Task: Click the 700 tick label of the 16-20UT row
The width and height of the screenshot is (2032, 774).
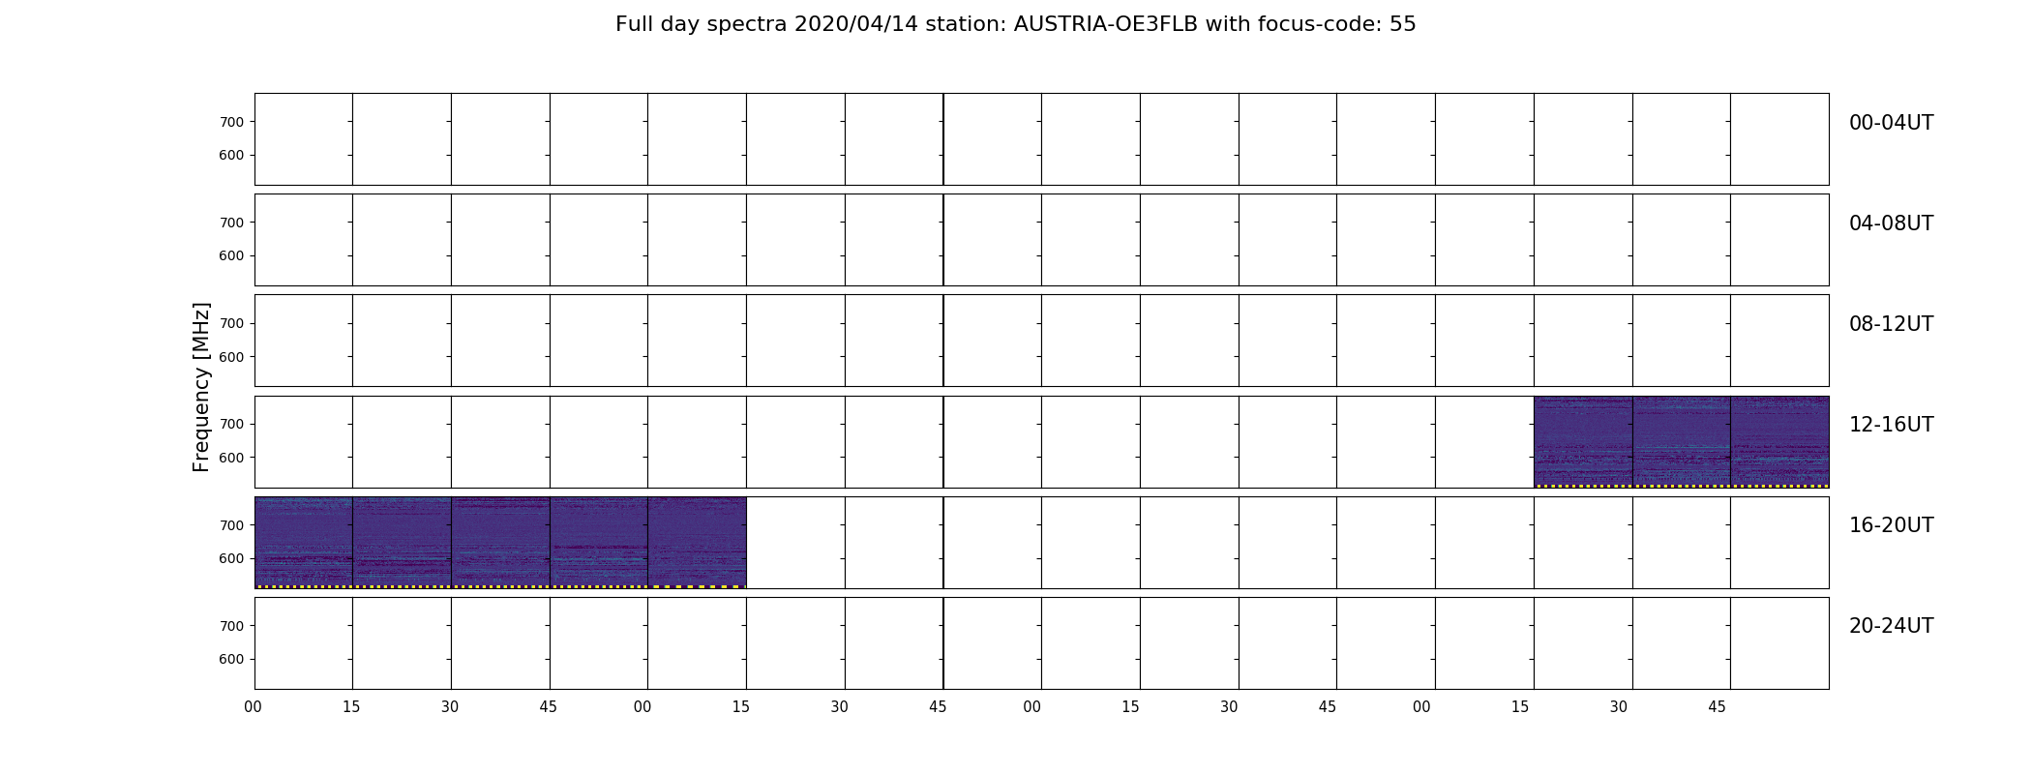Action: [x=231, y=525]
